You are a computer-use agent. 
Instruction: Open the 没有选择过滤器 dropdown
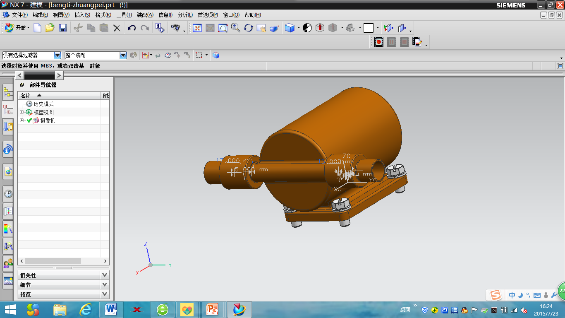[57, 55]
